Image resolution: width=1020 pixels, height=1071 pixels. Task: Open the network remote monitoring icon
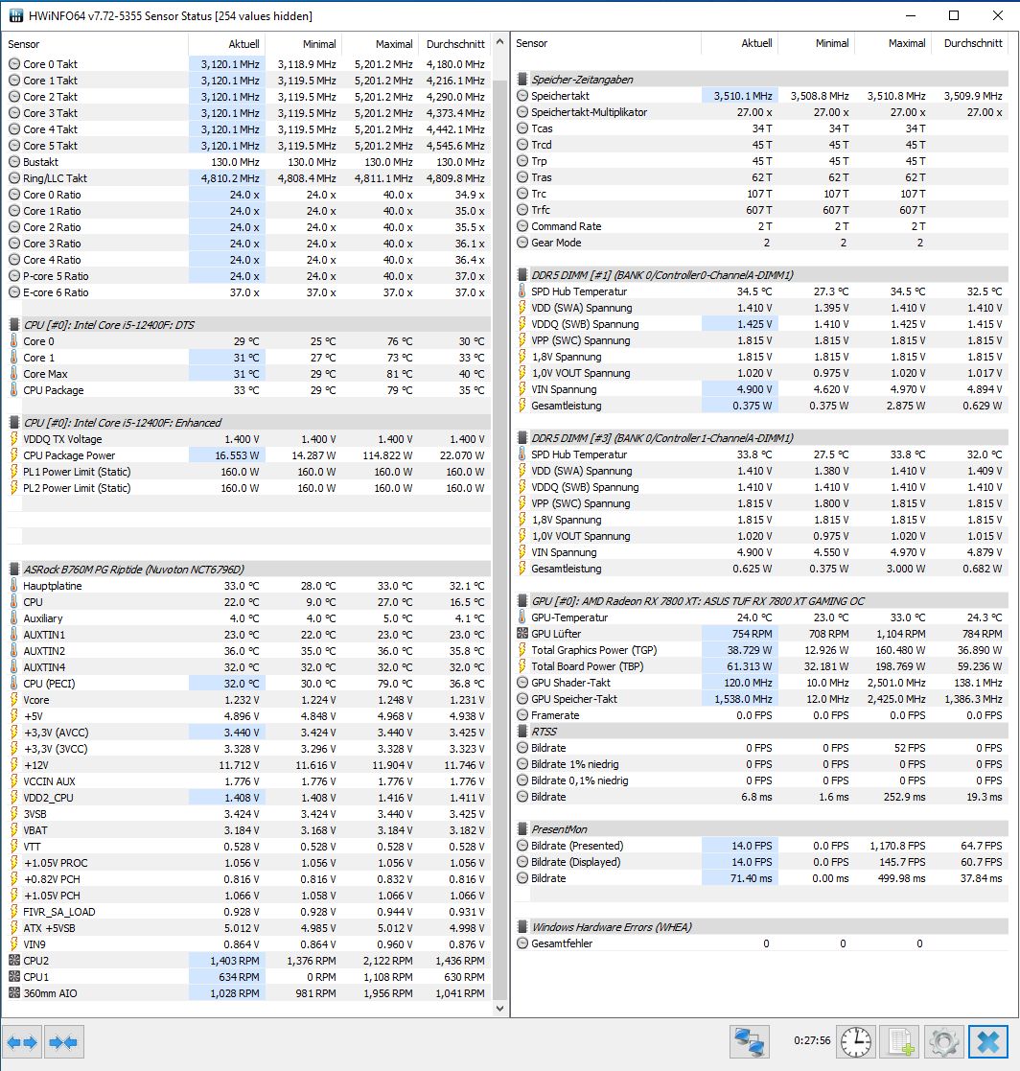(x=750, y=1041)
